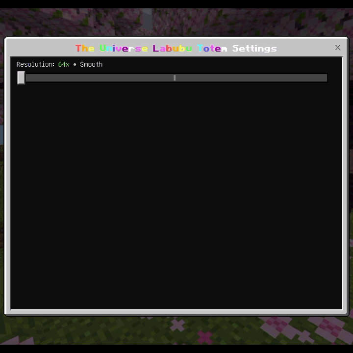Close the Labubu Totem Settings dialog

pos(337,48)
